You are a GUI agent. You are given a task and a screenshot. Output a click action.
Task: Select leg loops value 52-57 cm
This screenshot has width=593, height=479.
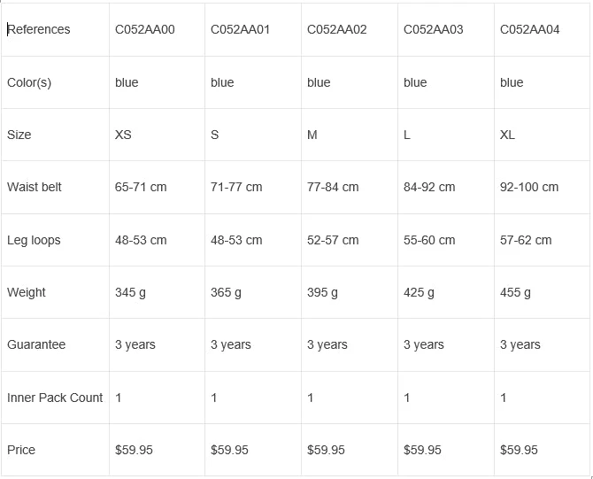333,240
